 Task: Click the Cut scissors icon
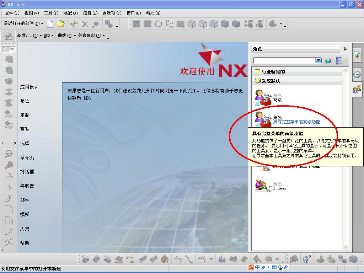74,24
